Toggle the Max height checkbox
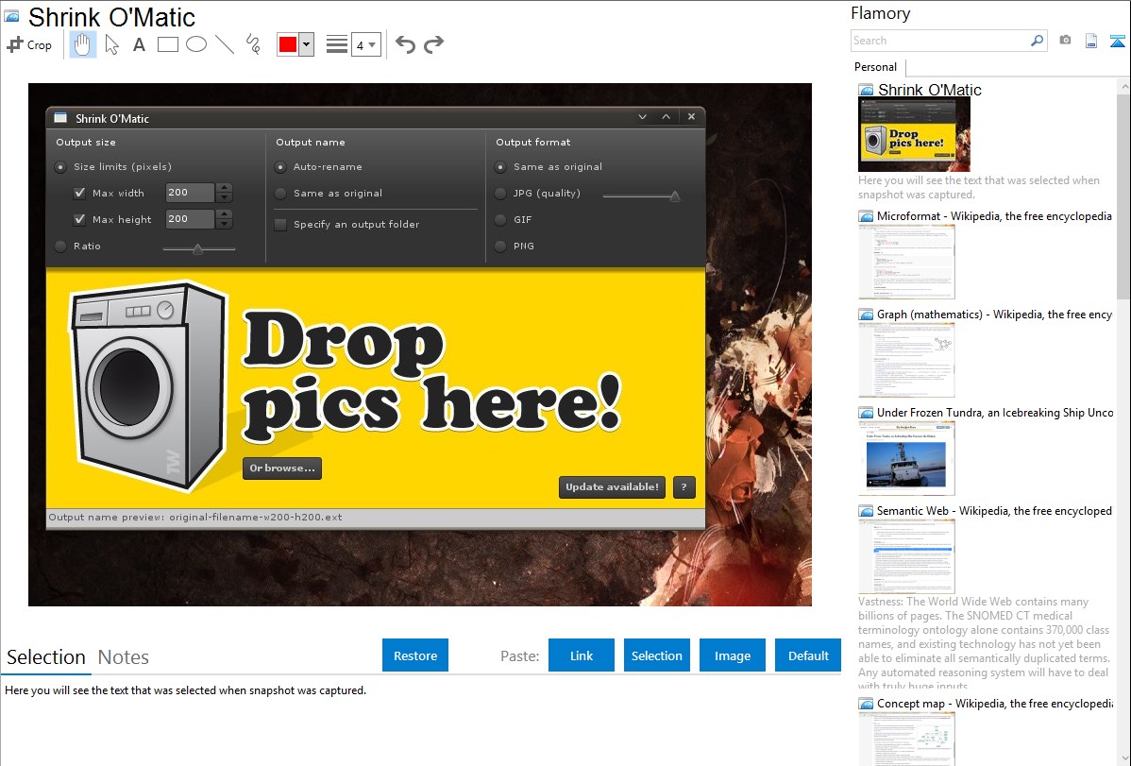Screen dimensions: 1131x766 pos(80,219)
